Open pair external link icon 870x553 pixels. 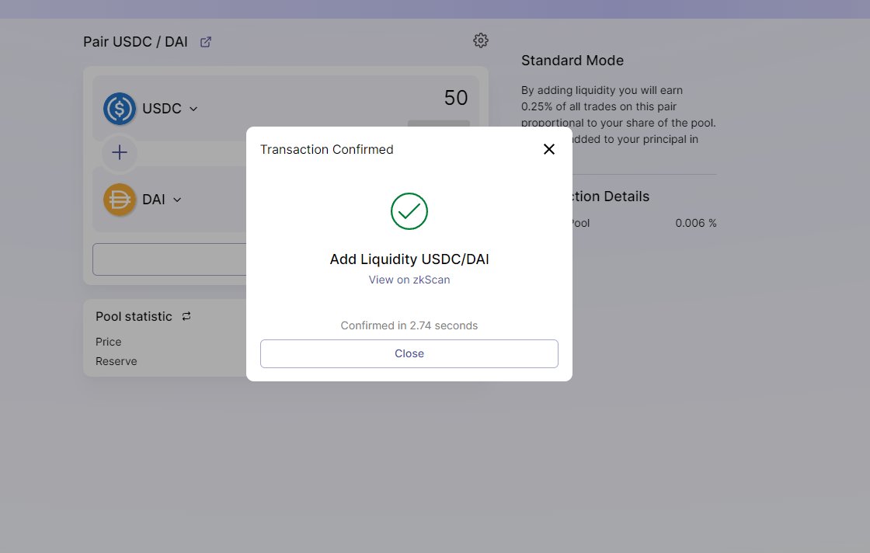(206, 42)
